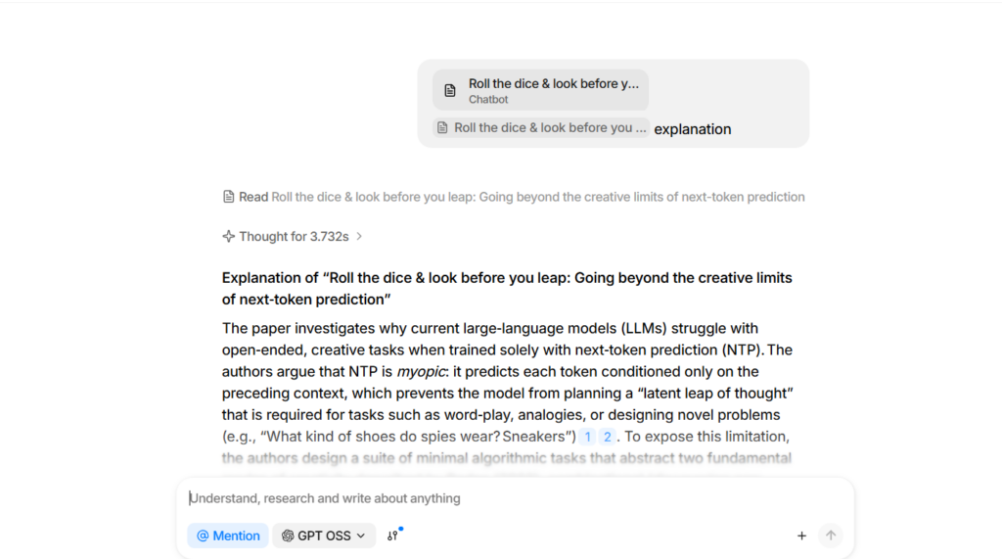1002x559 pixels.
Task: Click the Explanation response heading
Action: click(x=507, y=288)
